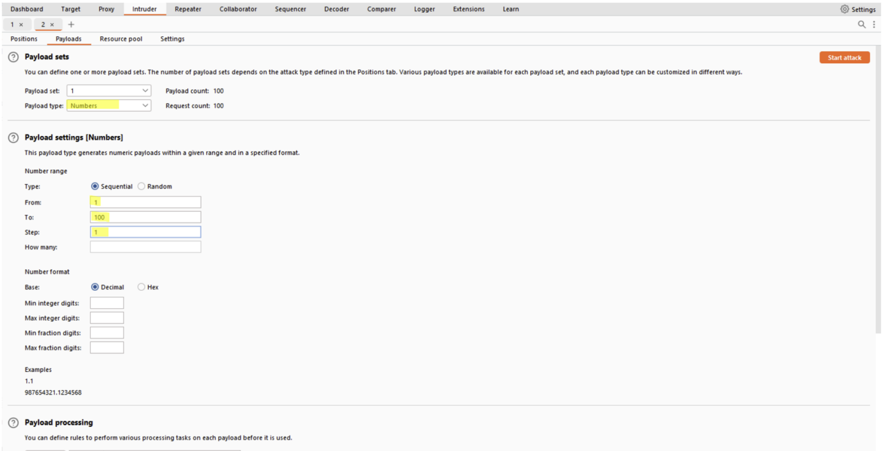Click the help icon beside Payload sets
This screenshot has height=451, width=882.
[x=12, y=56]
